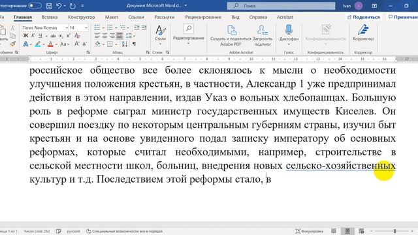Toggle bold formatting (Ж)
This screenshot has width=418, height=235.
click(25, 36)
